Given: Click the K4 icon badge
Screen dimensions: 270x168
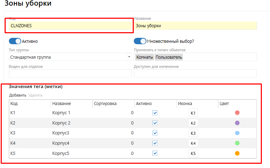Looking at the screenshot, I should tap(193, 144).
